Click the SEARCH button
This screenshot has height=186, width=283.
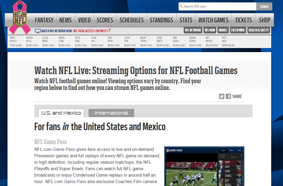[x=264, y=6]
